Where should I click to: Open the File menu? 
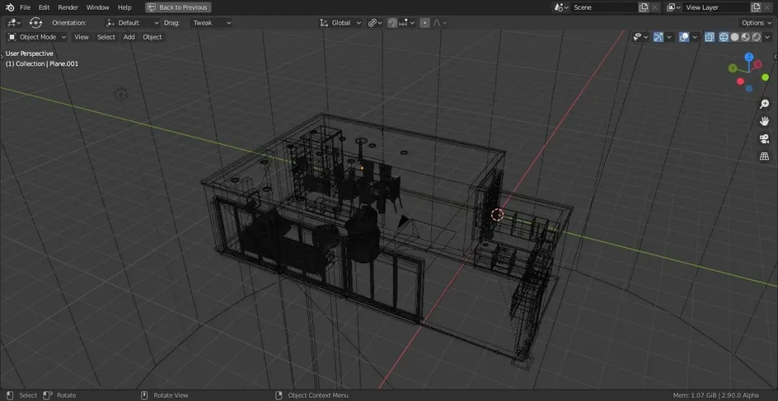(x=25, y=7)
